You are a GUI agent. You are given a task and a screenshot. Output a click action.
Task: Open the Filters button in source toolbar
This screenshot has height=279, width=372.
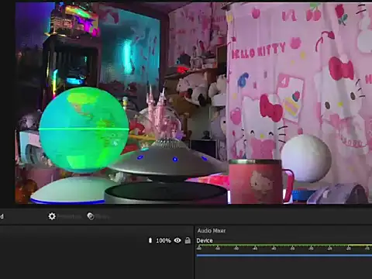pos(98,216)
